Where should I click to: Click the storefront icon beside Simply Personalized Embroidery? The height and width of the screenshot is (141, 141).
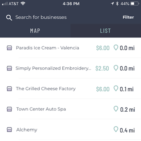(x=9, y=68)
